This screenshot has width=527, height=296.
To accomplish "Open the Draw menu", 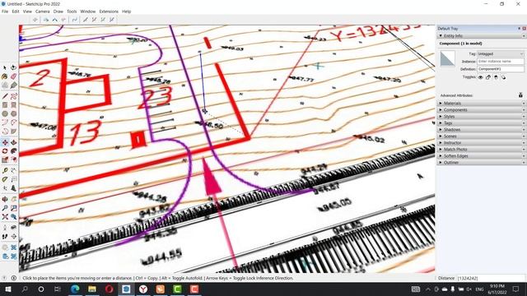I will click(58, 12).
